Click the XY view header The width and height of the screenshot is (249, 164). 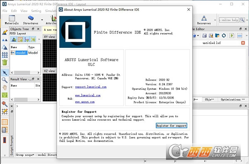click(x=50, y=37)
